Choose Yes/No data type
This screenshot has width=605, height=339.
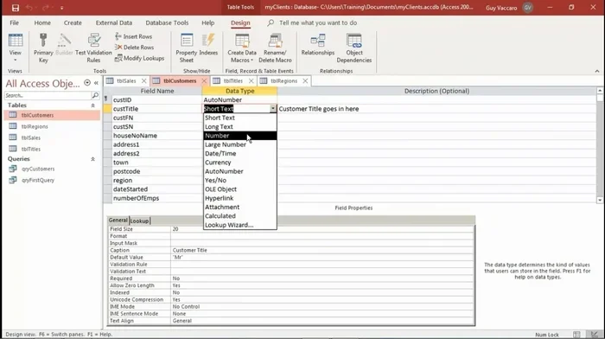click(x=240, y=181)
